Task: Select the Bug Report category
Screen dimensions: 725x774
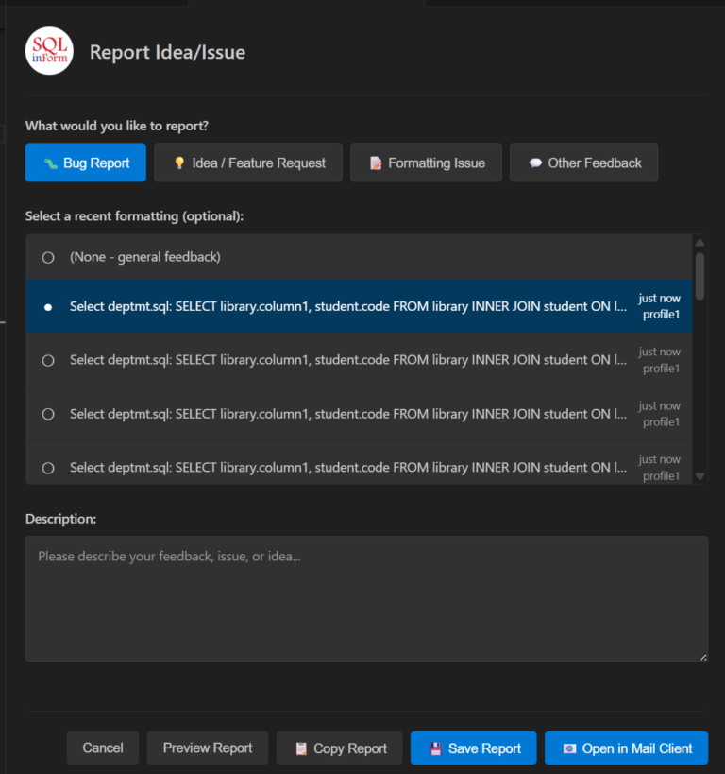Action: click(86, 163)
